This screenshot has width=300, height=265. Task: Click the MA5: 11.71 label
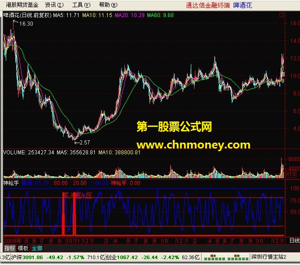point(66,15)
